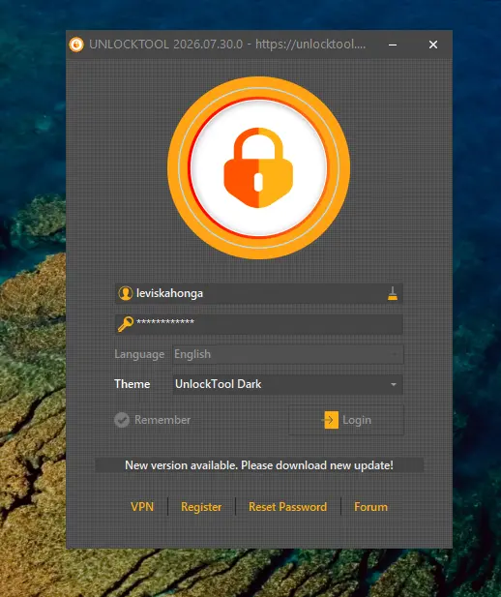The height and width of the screenshot is (597, 501).
Task: Click the large orange padlock logo
Action: [x=258, y=168]
